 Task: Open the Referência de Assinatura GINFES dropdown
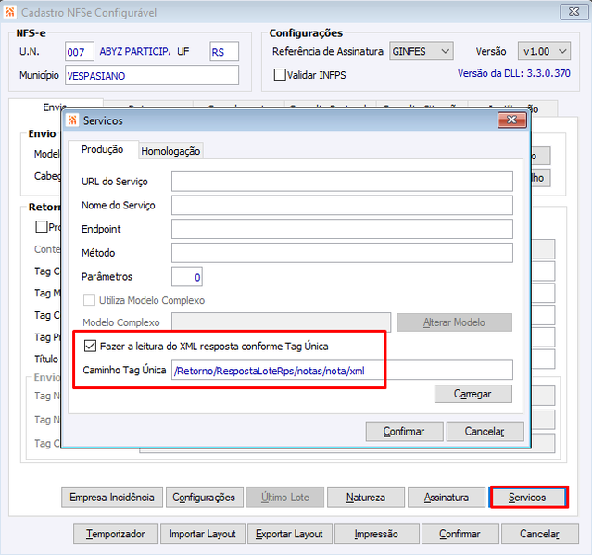(421, 51)
